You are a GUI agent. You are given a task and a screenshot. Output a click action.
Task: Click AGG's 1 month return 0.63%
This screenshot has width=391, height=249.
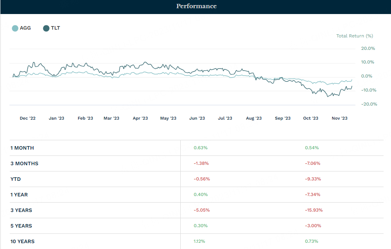(201, 148)
